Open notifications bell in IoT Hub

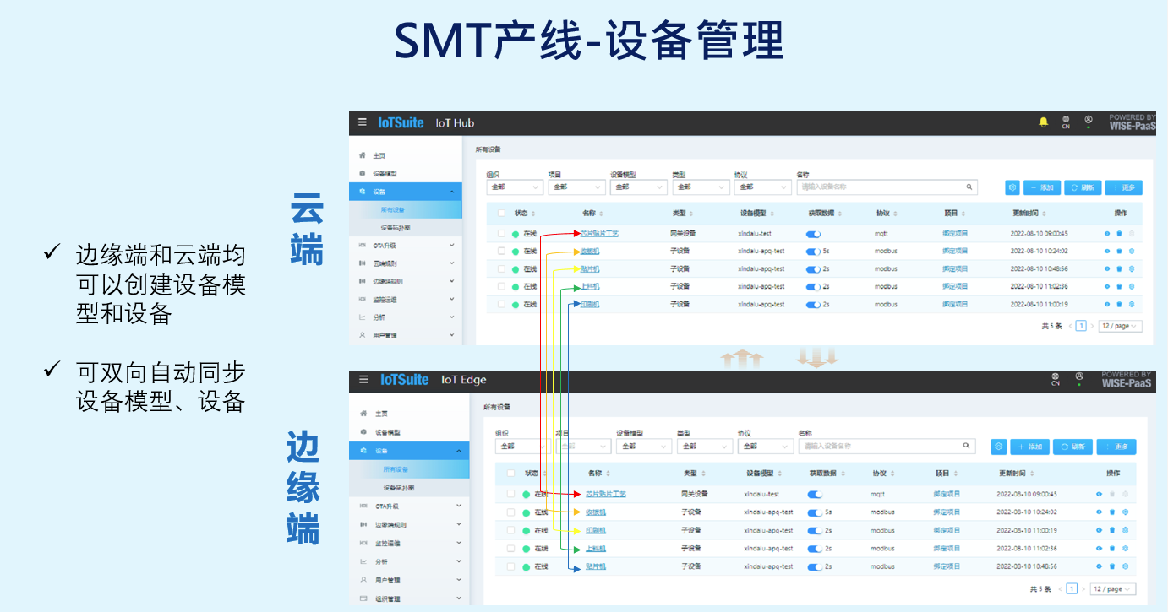(x=1044, y=122)
